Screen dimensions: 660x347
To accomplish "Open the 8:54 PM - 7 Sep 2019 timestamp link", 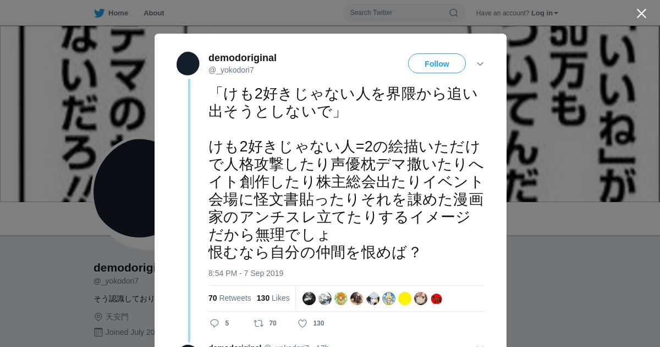I will (246, 273).
